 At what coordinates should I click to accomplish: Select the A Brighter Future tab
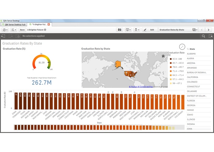[x=39, y=24]
